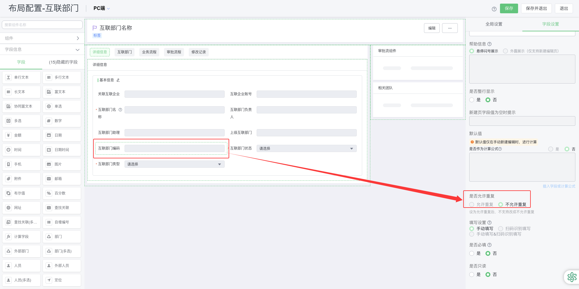Screen dimensions: 579x289
Task: Click the 查找关联 lookup icon
Action: [49, 208]
